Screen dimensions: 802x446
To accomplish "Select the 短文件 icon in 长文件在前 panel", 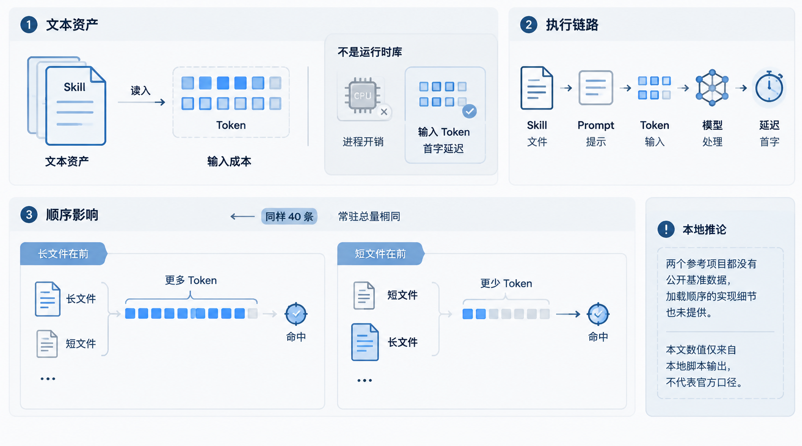I will [x=47, y=344].
